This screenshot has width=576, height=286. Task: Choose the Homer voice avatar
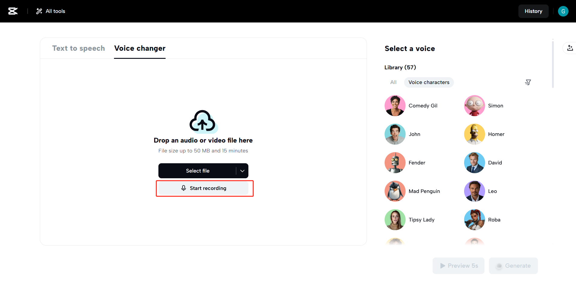pyautogui.click(x=475, y=134)
